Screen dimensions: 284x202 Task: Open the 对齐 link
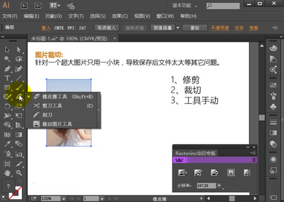[239, 28]
